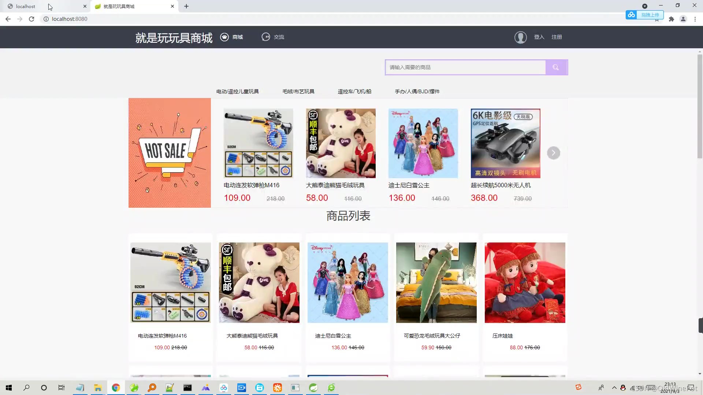Open the 电动/遥控儿童玩具 category

tap(237, 91)
